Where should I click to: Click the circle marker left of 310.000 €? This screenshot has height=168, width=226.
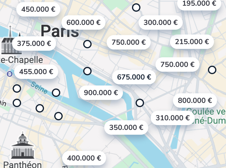140,103
